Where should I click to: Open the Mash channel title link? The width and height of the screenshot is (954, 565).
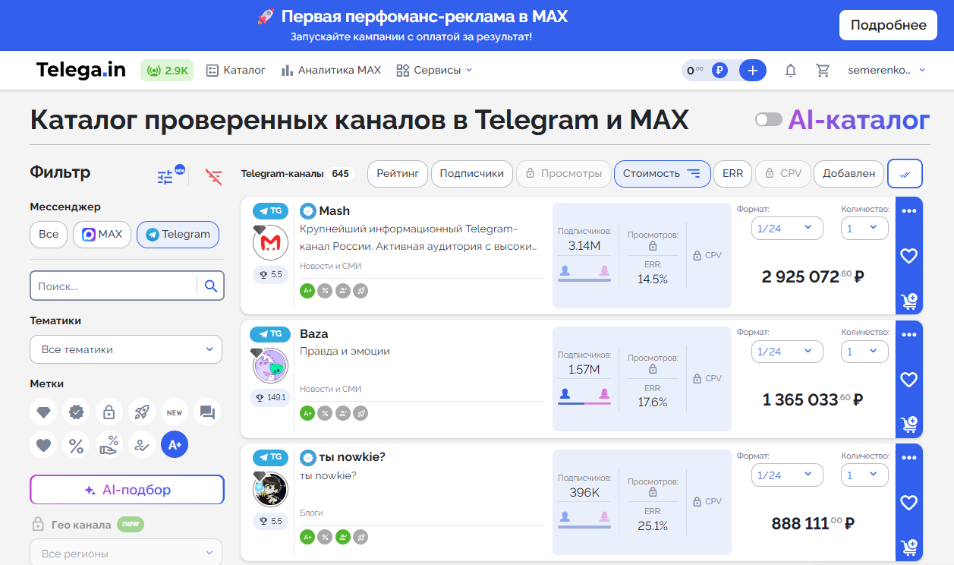pyautogui.click(x=334, y=210)
